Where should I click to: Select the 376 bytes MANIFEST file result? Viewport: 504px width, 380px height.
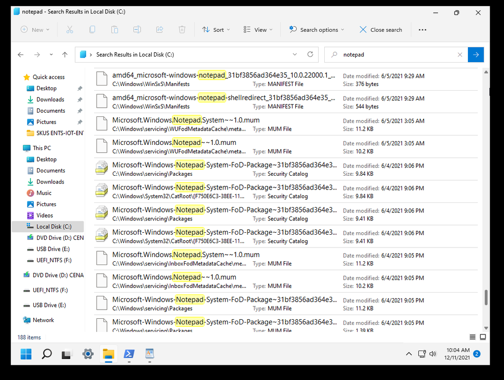click(x=286, y=79)
